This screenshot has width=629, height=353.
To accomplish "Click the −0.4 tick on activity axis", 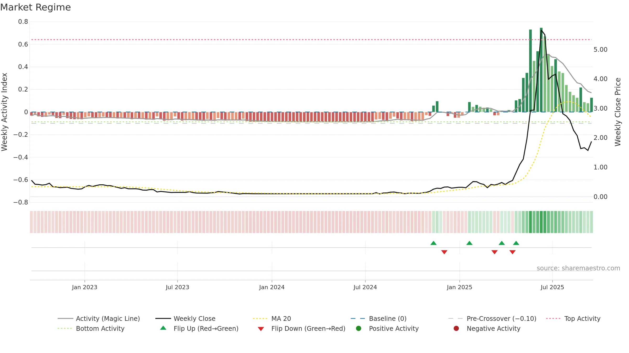I will [21, 157].
